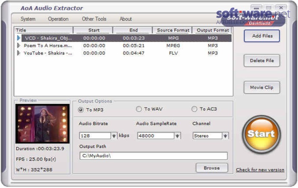This screenshot has height=188, width=298.
Task: Open the Channel dropdown arrow
Action: pyautogui.click(x=225, y=136)
